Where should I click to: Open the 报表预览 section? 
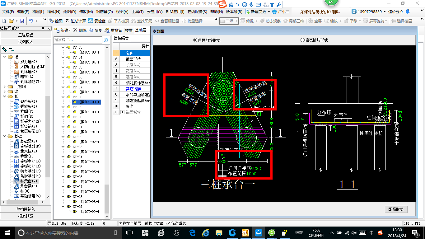coord(26,216)
